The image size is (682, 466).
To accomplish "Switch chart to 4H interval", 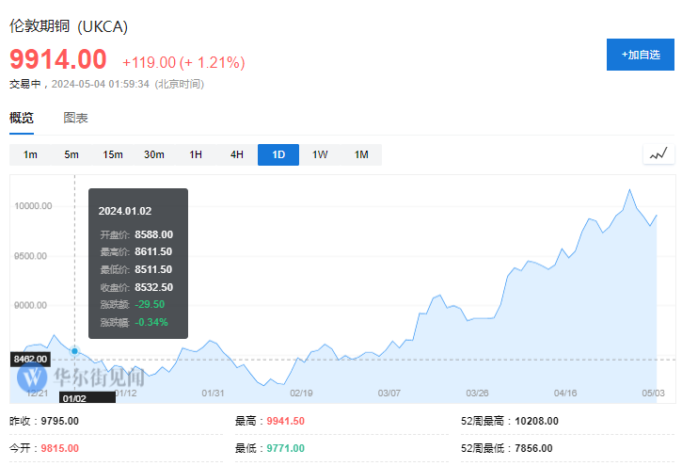I will click(237, 154).
